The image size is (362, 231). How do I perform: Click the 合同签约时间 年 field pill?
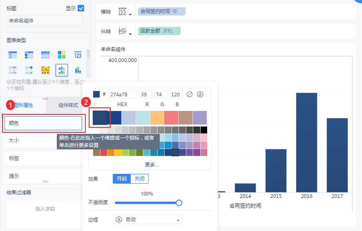coord(162,11)
